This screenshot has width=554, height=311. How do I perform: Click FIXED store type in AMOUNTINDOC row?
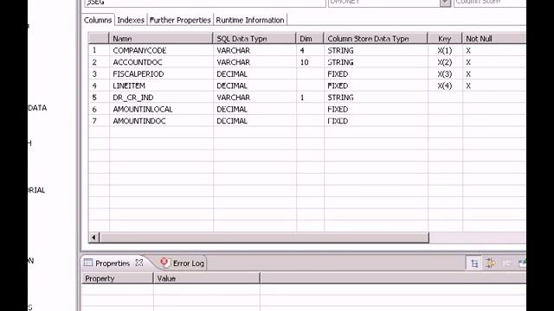(x=338, y=121)
